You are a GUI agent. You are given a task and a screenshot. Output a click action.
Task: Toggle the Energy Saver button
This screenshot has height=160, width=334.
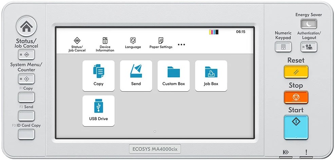309,24
